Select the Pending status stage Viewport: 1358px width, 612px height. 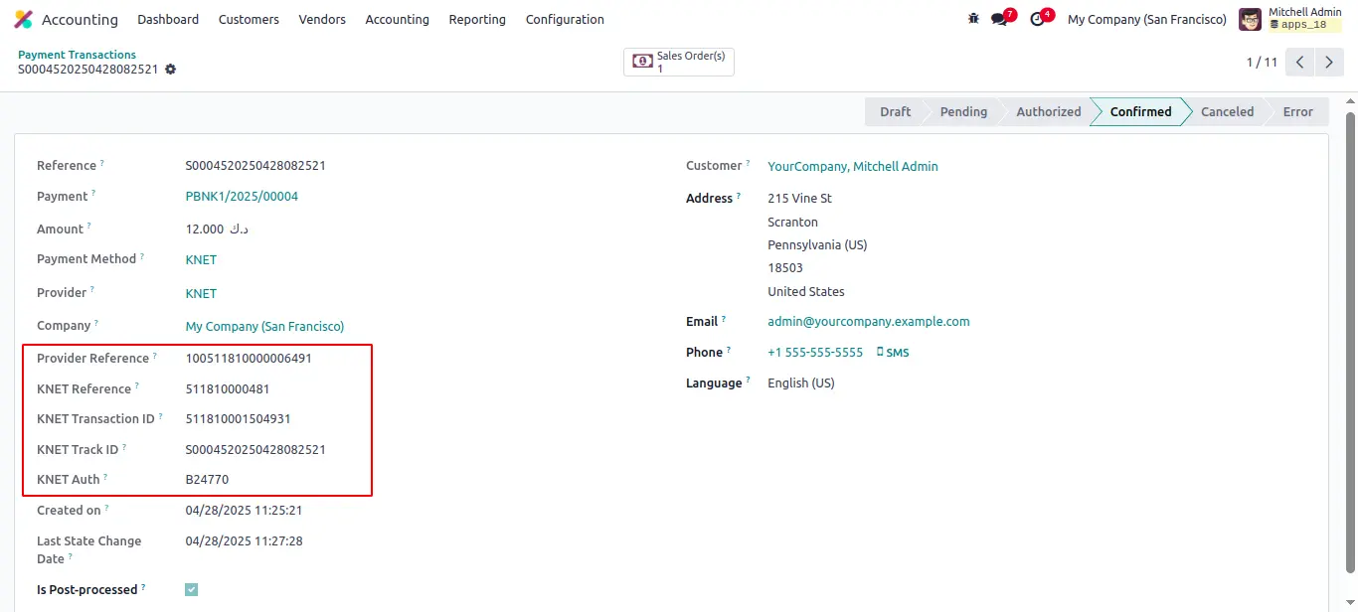[x=963, y=111]
